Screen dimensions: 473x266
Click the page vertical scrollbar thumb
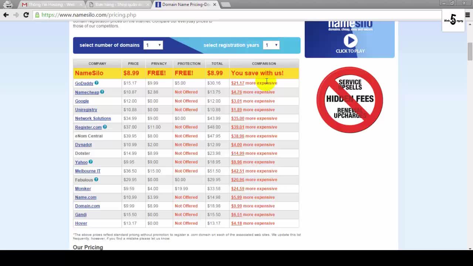(x=470, y=52)
